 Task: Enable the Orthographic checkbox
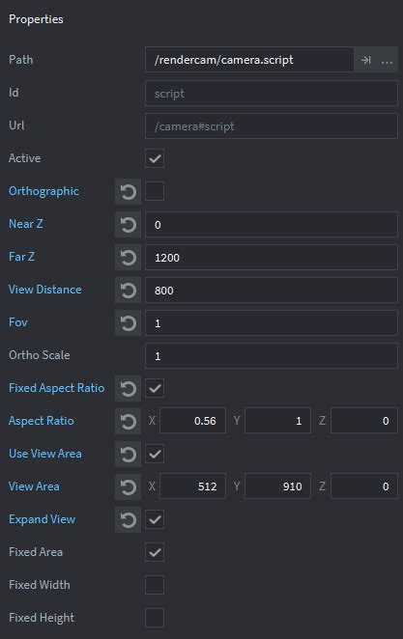click(155, 191)
